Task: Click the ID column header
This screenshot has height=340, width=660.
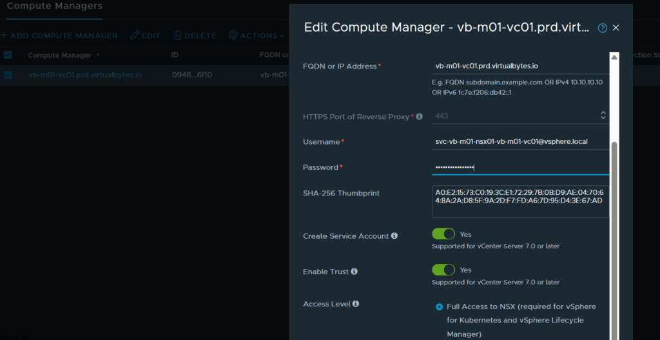Action: (175, 55)
